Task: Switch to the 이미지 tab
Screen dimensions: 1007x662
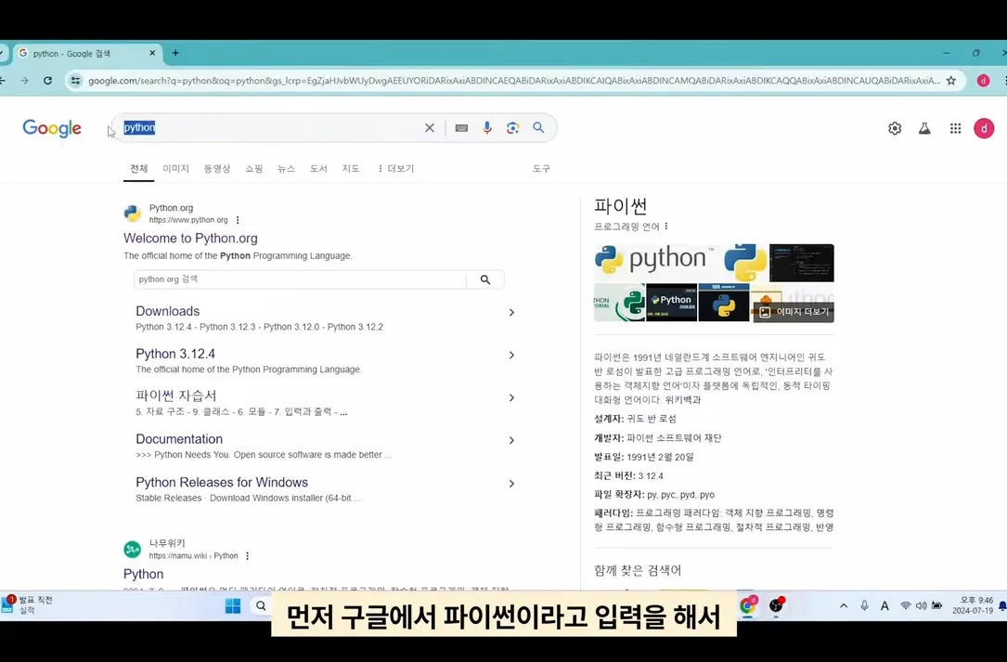Action: (175, 168)
